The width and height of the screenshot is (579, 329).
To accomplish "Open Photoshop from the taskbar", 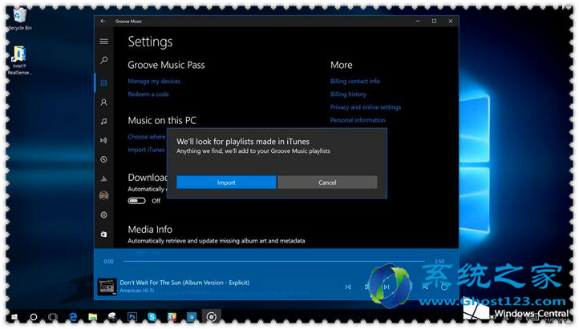I will point(132,317).
